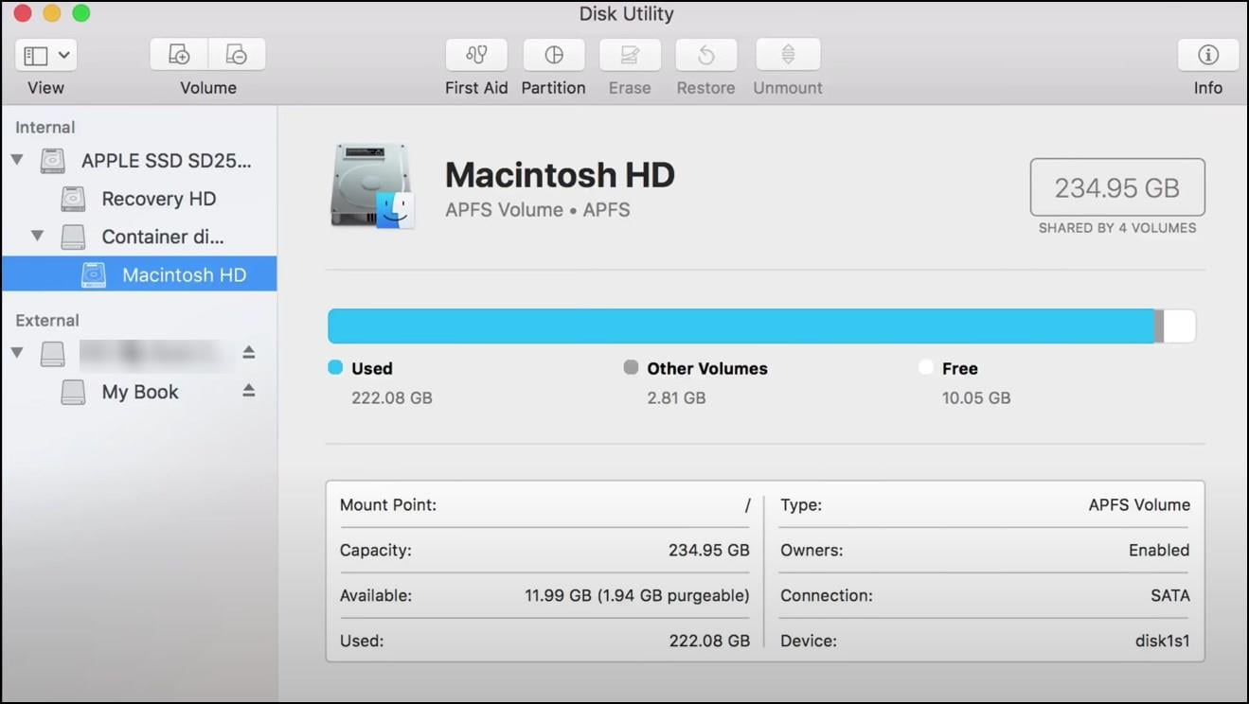Collapse the APPLE SSD disclosure triangle
1249x704 pixels.
click(17, 160)
